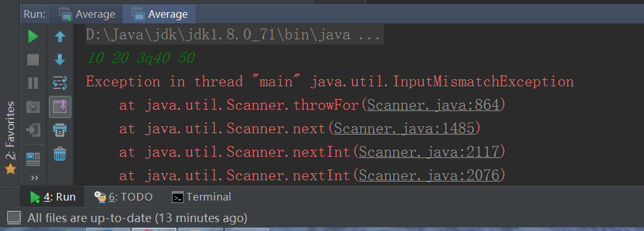Image resolution: width=644 pixels, height=231 pixels.
Task: Restore layout icon in Run toolbar
Action: click(33, 159)
